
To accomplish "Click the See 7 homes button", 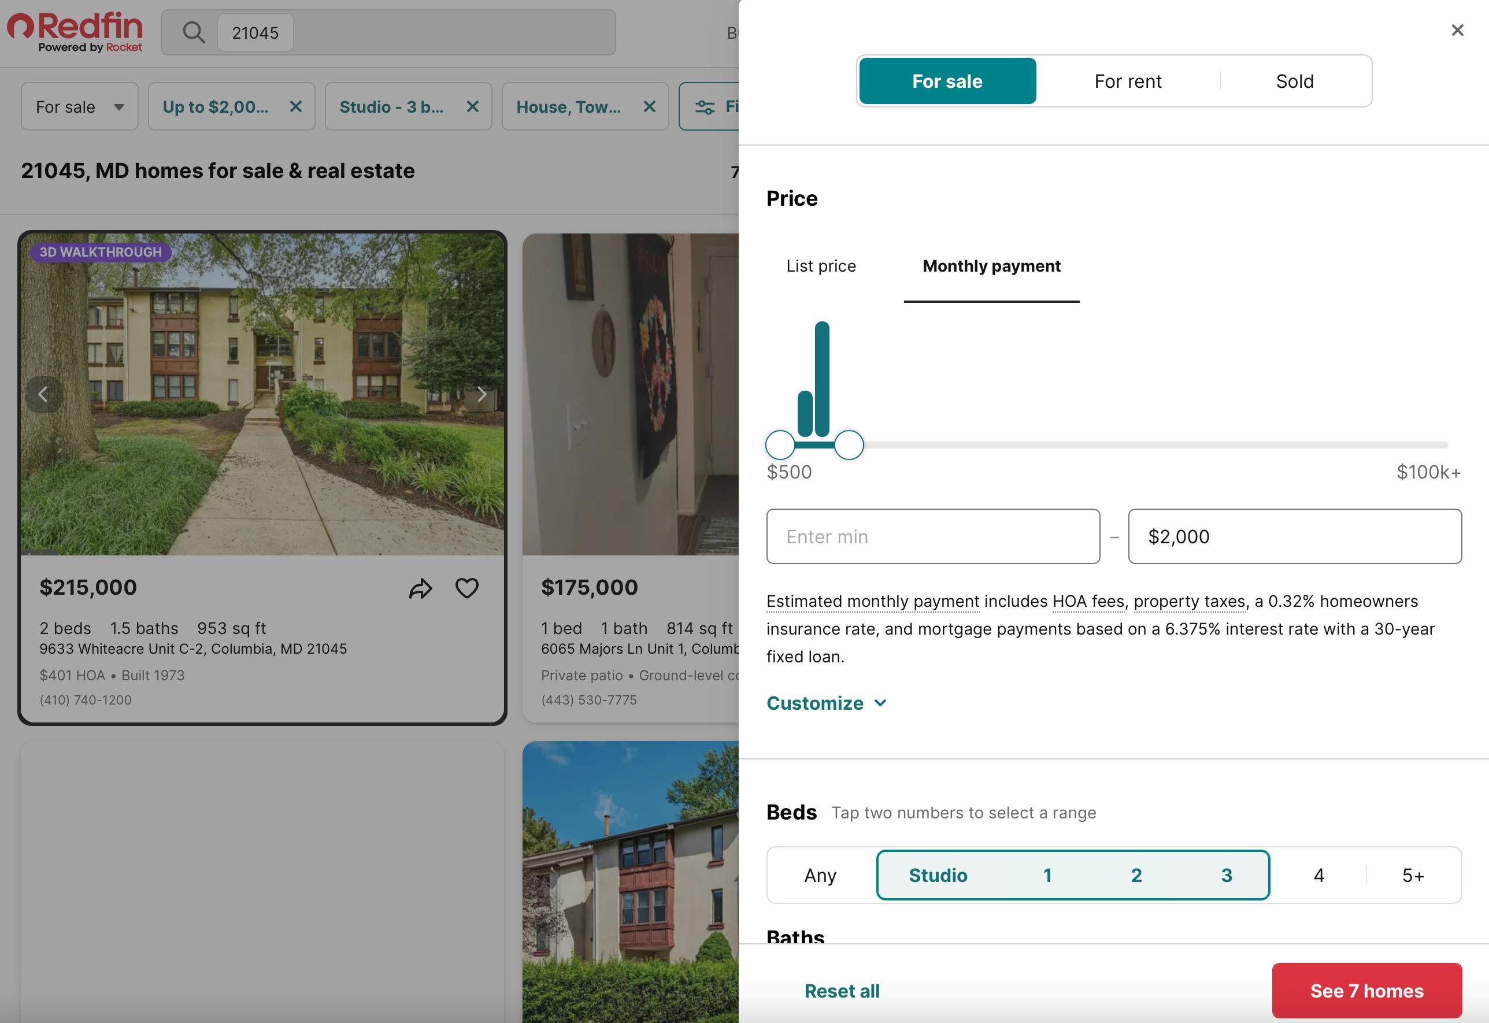I will tap(1366, 990).
